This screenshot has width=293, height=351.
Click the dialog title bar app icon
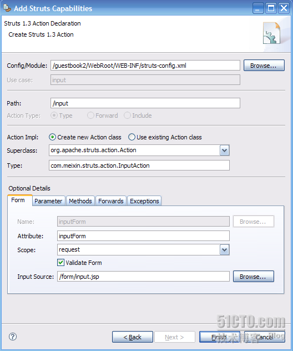7,8
